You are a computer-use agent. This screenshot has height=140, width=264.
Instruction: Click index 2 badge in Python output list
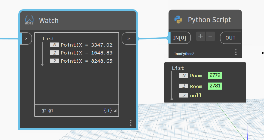click(x=184, y=95)
